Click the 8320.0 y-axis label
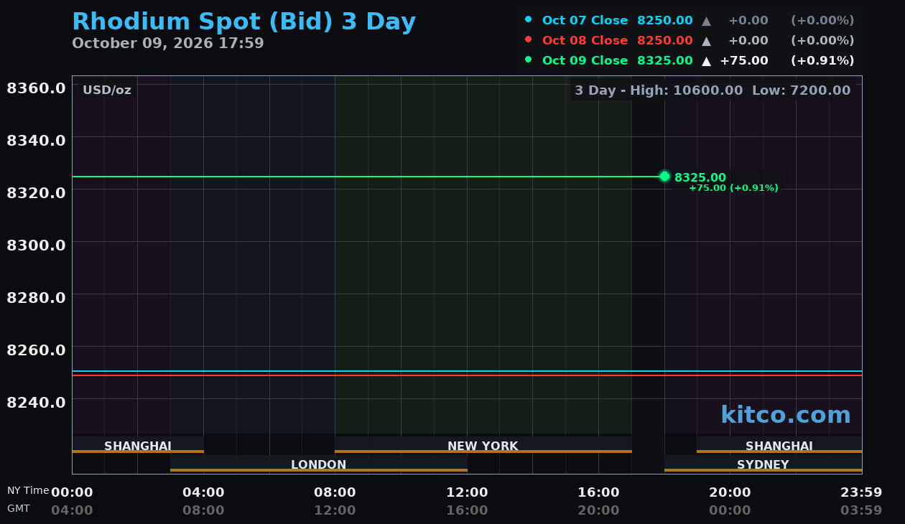This screenshot has width=905, height=524. click(36, 192)
